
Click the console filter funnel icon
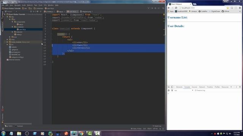click(172, 90)
